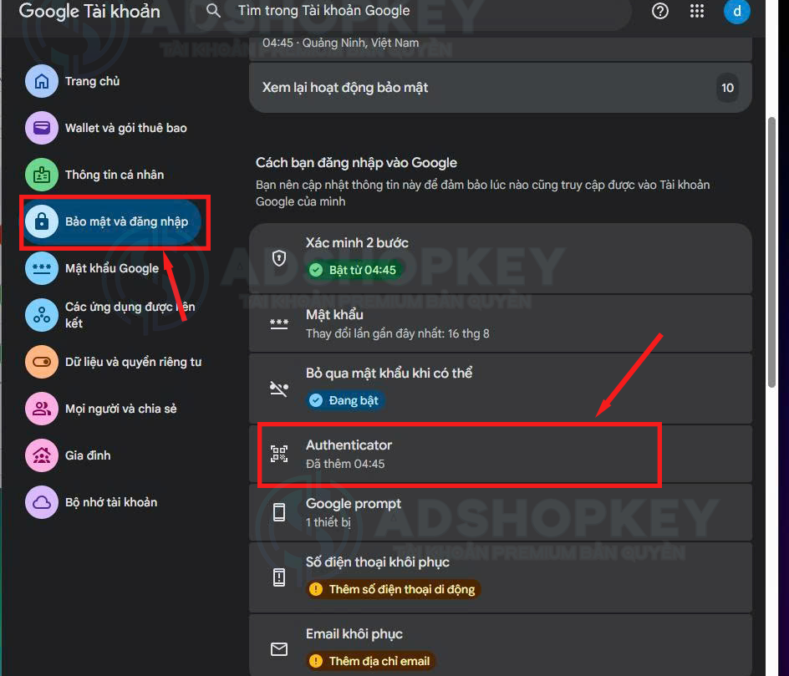
Task: Click the Bộ nhớ tài khoản cloud icon
Action: [42, 502]
